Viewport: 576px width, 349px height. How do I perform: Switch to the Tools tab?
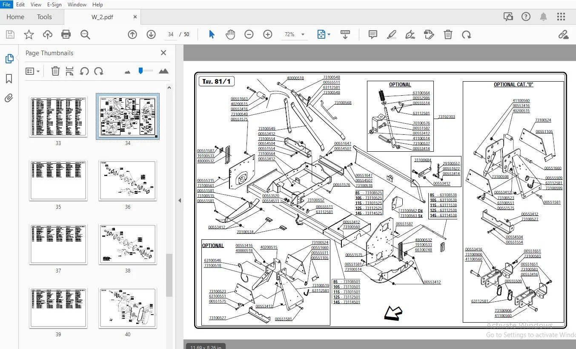(x=44, y=17)
